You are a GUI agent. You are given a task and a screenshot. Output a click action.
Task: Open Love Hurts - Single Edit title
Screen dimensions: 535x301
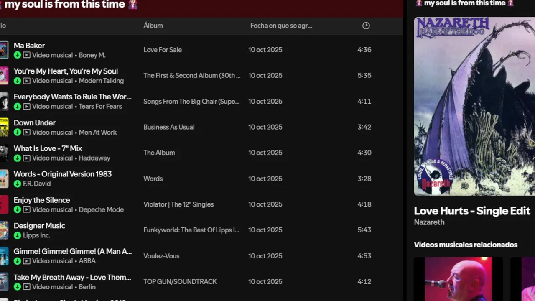coord(472,211)
